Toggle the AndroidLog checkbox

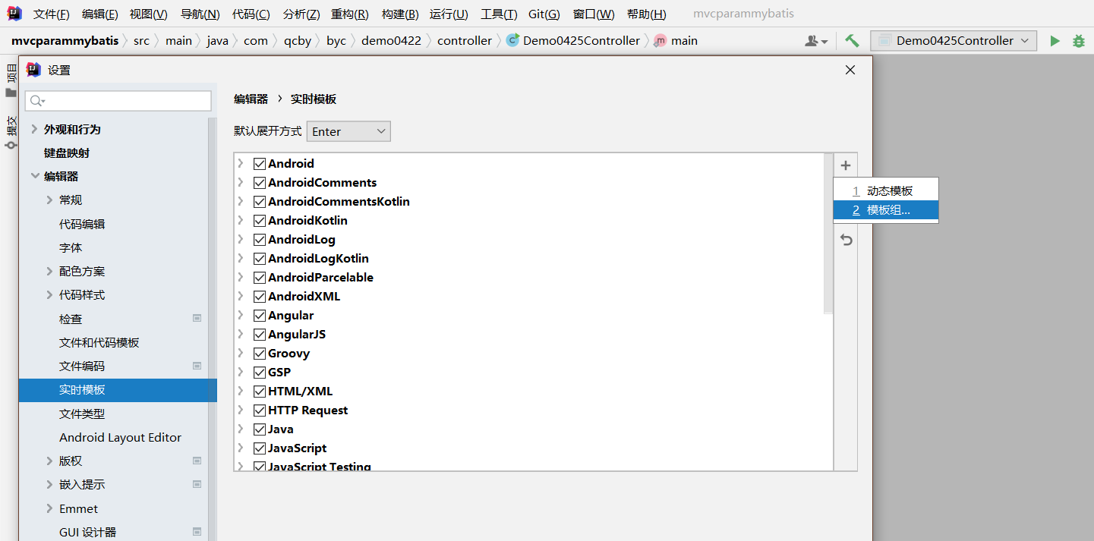pos(260,239)
